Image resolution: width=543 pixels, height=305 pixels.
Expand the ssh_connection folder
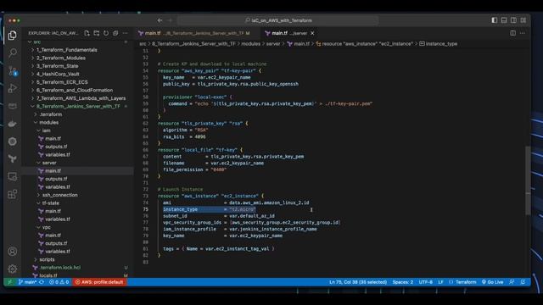coord(59,195)
